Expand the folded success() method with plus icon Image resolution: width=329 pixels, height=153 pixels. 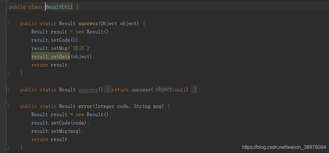pyautogui.click(x=7, y=90)
